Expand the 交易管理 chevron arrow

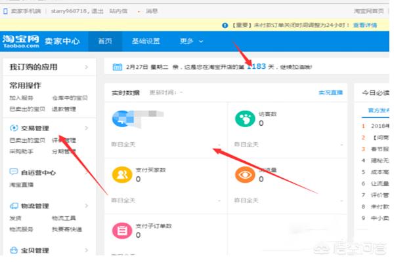pyautogui.click(x=86, y=128)
